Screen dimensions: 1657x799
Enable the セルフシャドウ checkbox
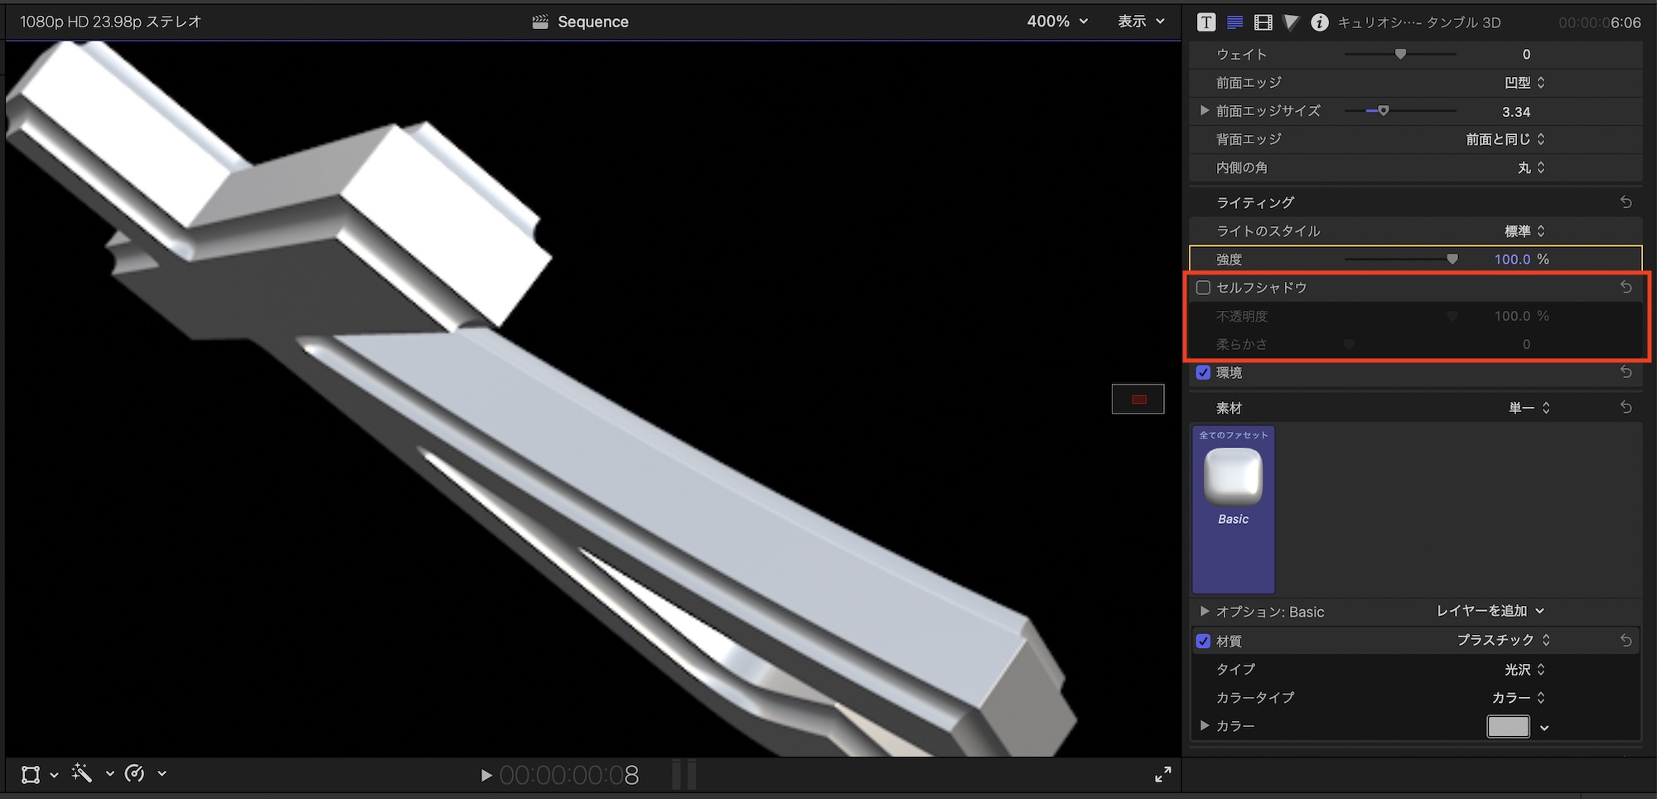pos(1203,288)
